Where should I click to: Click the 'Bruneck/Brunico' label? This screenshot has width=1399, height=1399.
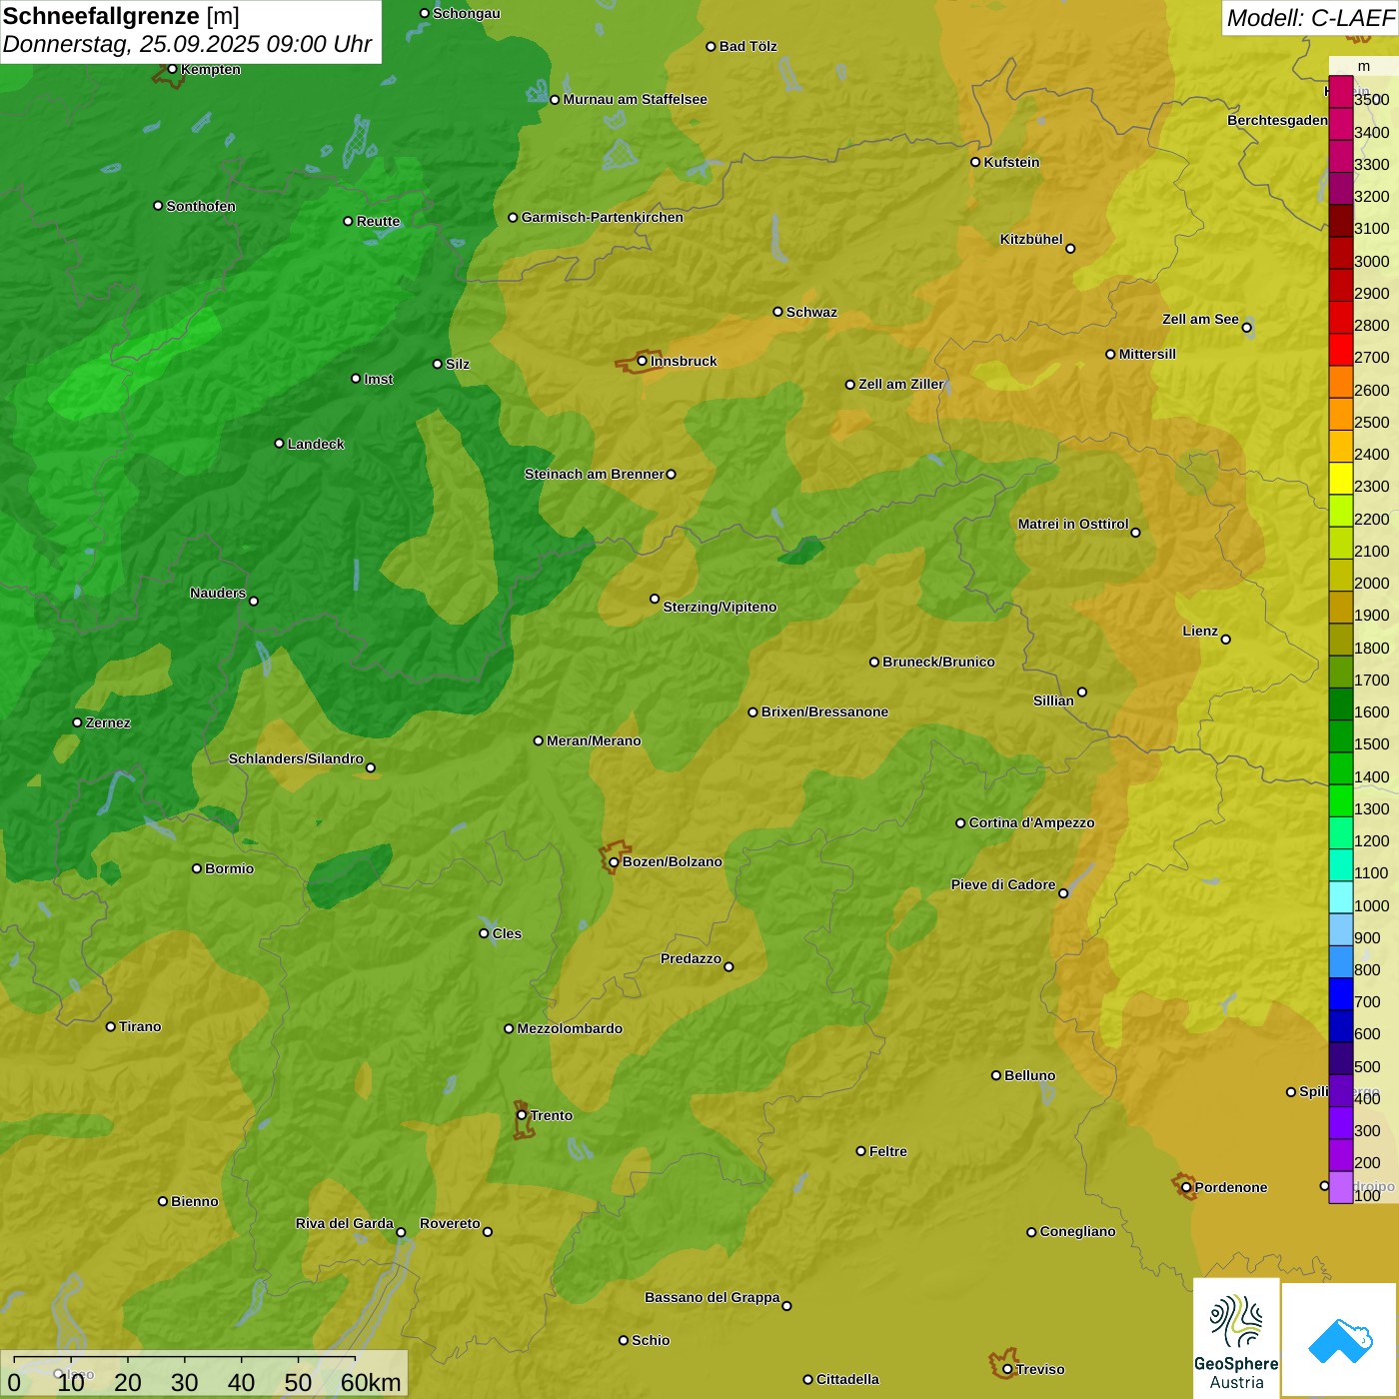(x=938, y=662)
